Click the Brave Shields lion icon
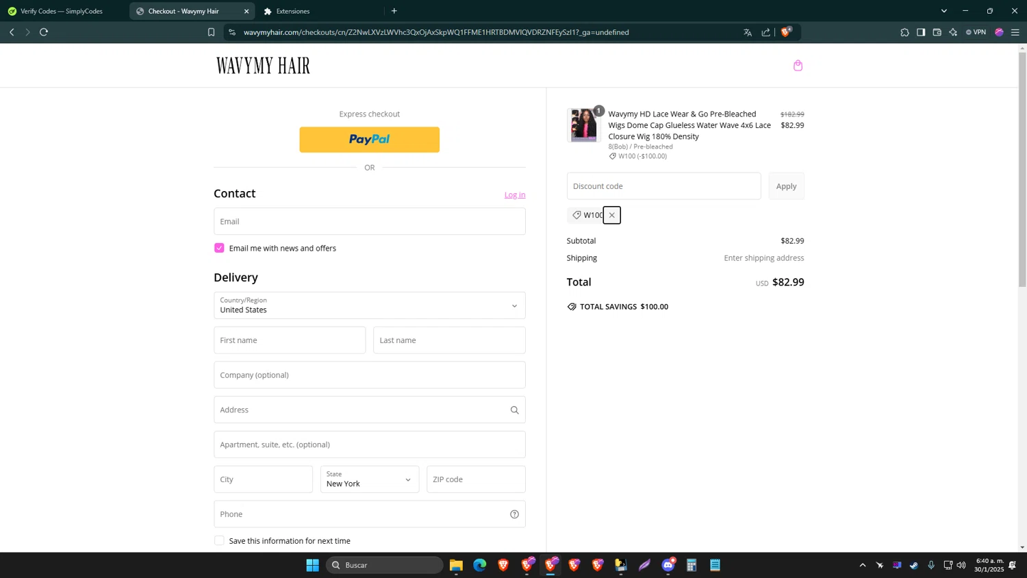1027x578 pixels. (786, 32)
